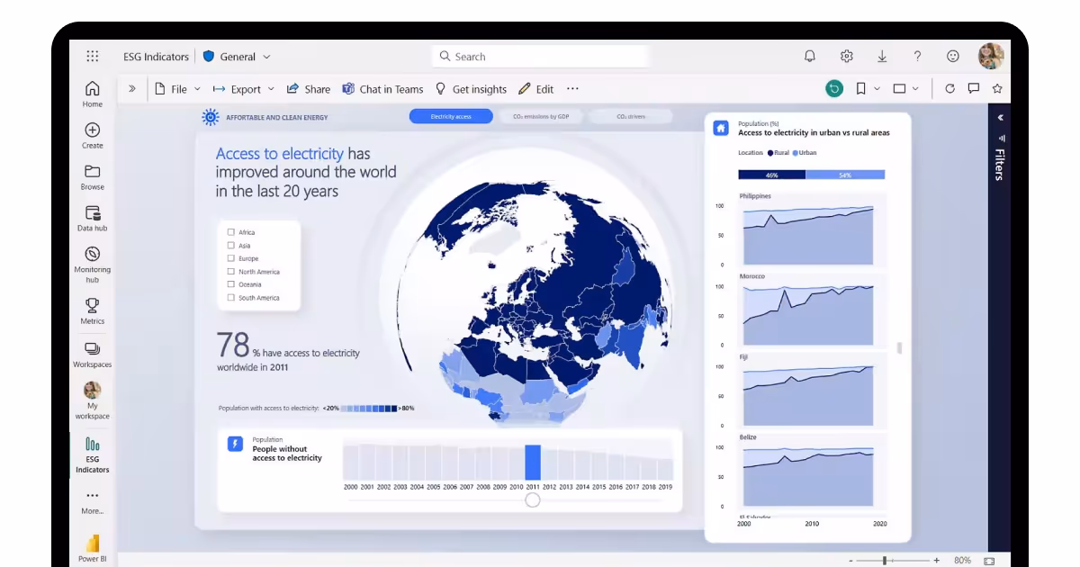Viewport: 1080px width, 567px height.
Task: Switch to the CO₂ drivers tab
Action: point(630,116)
